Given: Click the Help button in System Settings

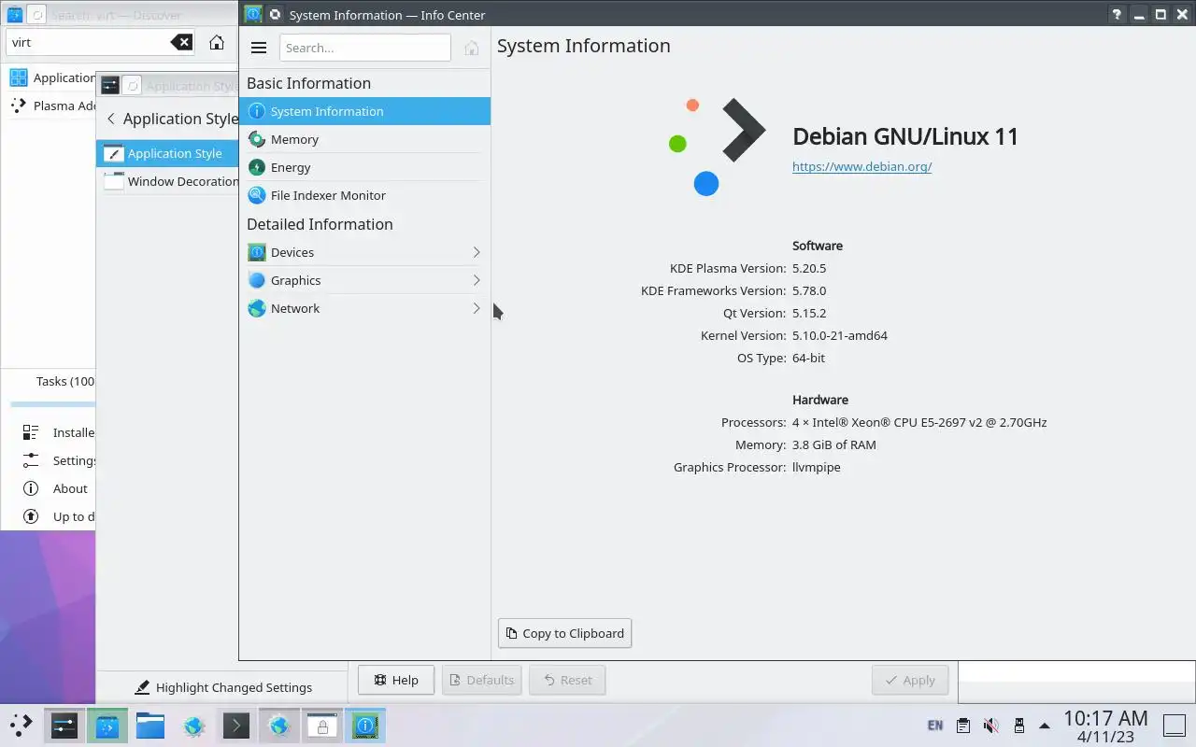Looking at the screenshot, I should pyautogui.click(x=396, y=680).
